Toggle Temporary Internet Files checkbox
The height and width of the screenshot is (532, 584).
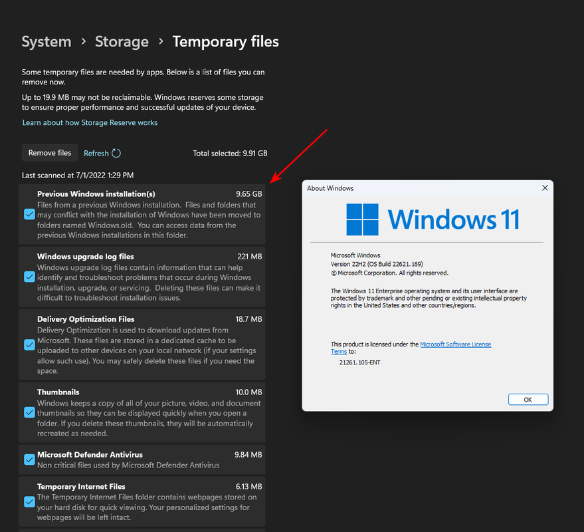pos(29,502)
